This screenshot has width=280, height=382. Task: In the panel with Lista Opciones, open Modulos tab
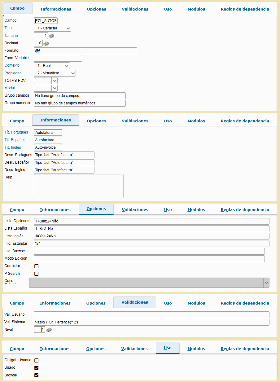point(196,209)
